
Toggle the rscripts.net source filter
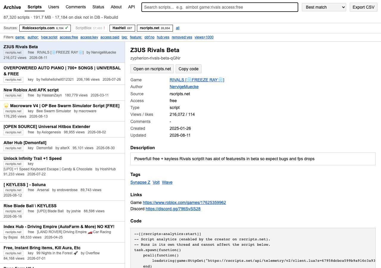pyautogui.click(x=155, y=28)
